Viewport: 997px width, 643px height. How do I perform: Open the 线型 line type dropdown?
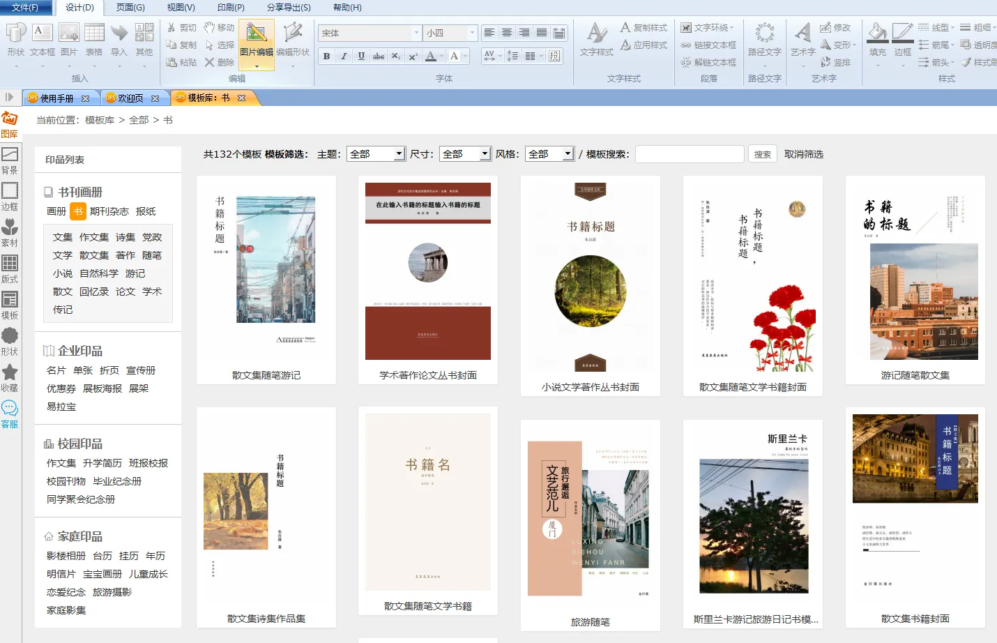coord(936,28)
